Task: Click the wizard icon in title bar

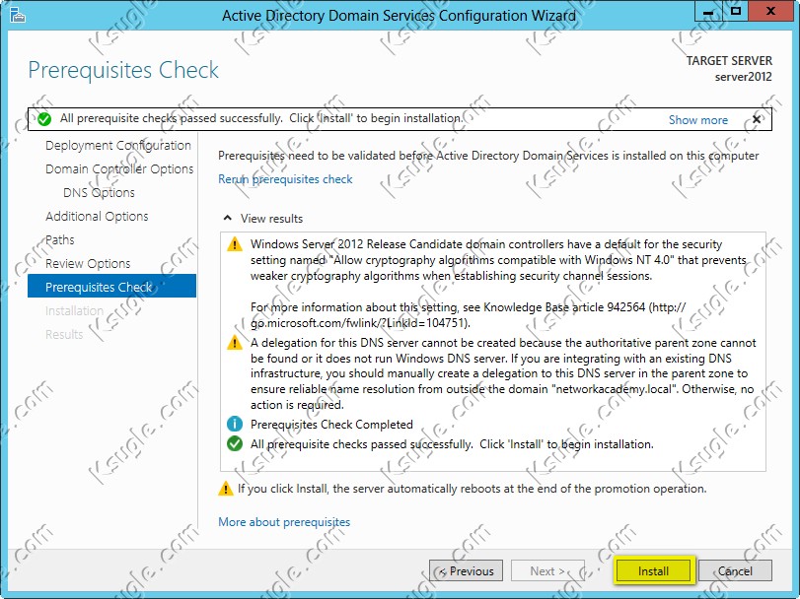Action: tap(18, 16)
